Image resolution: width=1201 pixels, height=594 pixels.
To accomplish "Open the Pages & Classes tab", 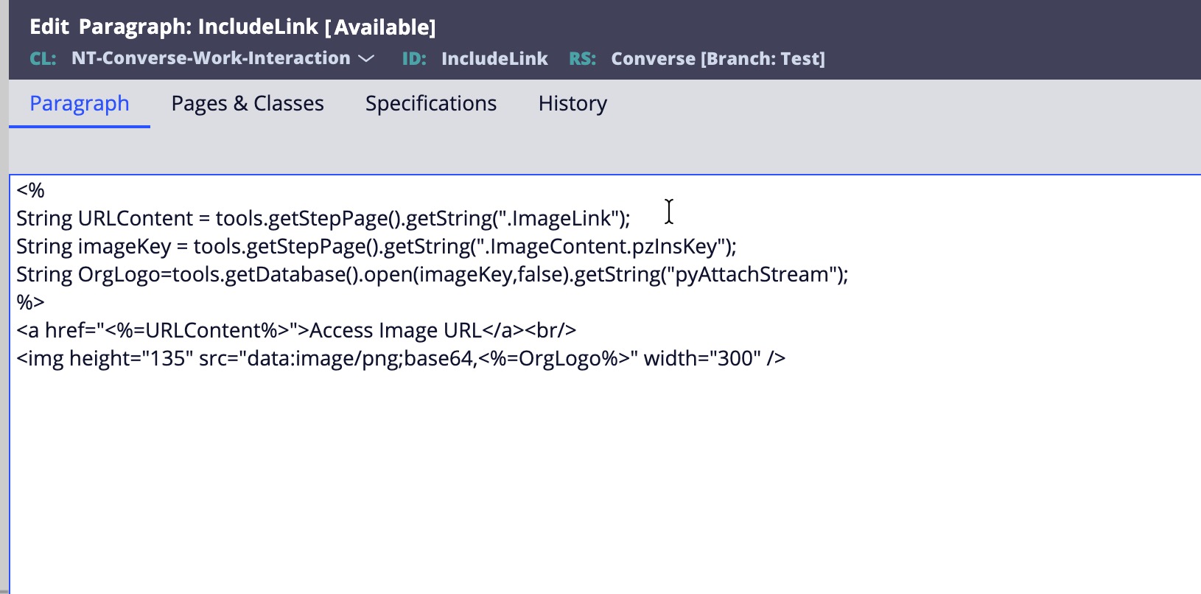I will click(x=248, y=104).
